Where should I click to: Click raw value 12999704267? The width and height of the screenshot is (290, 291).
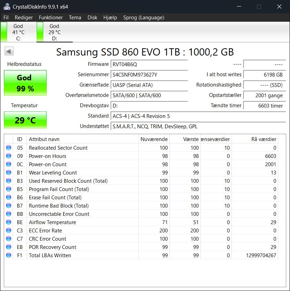point(261,255)
